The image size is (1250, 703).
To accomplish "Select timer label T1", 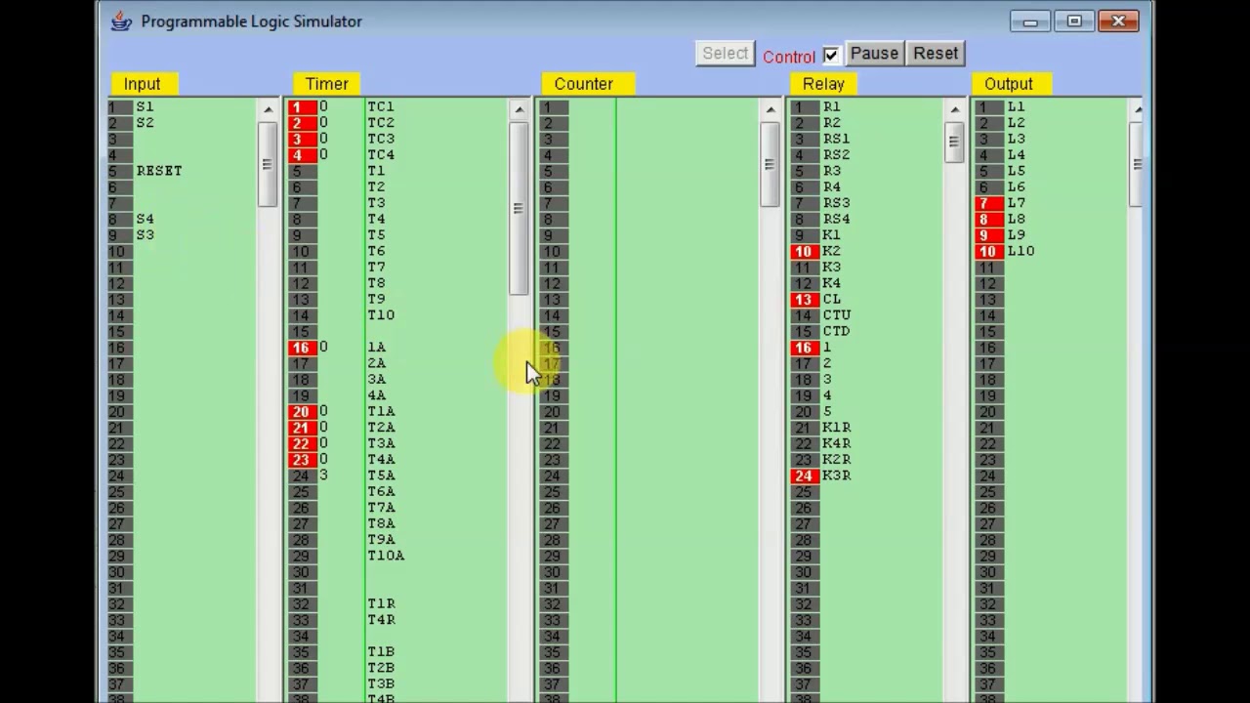I will (376, 171).
